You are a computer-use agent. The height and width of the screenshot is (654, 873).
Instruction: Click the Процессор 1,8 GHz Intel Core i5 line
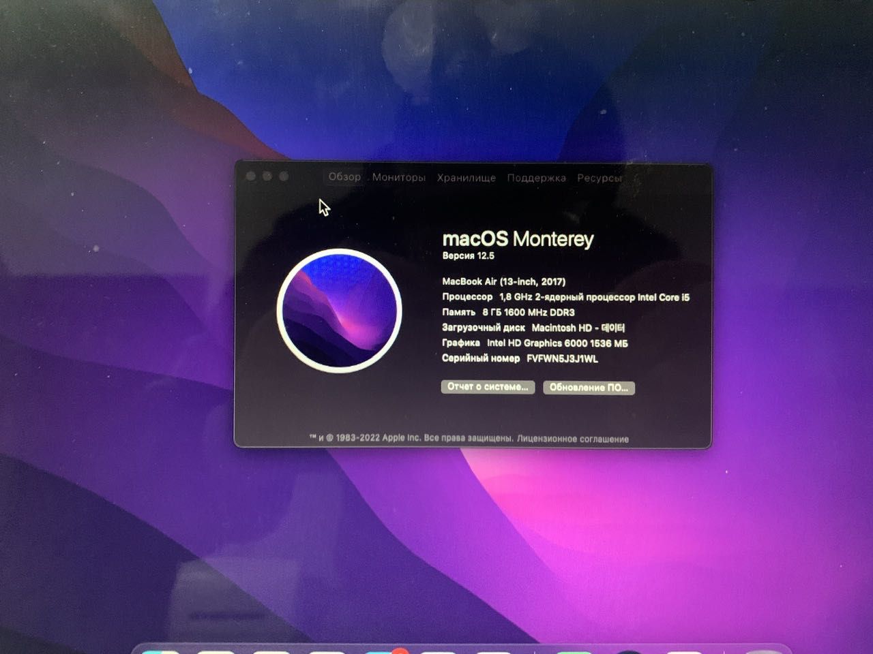tap(566, 297)
